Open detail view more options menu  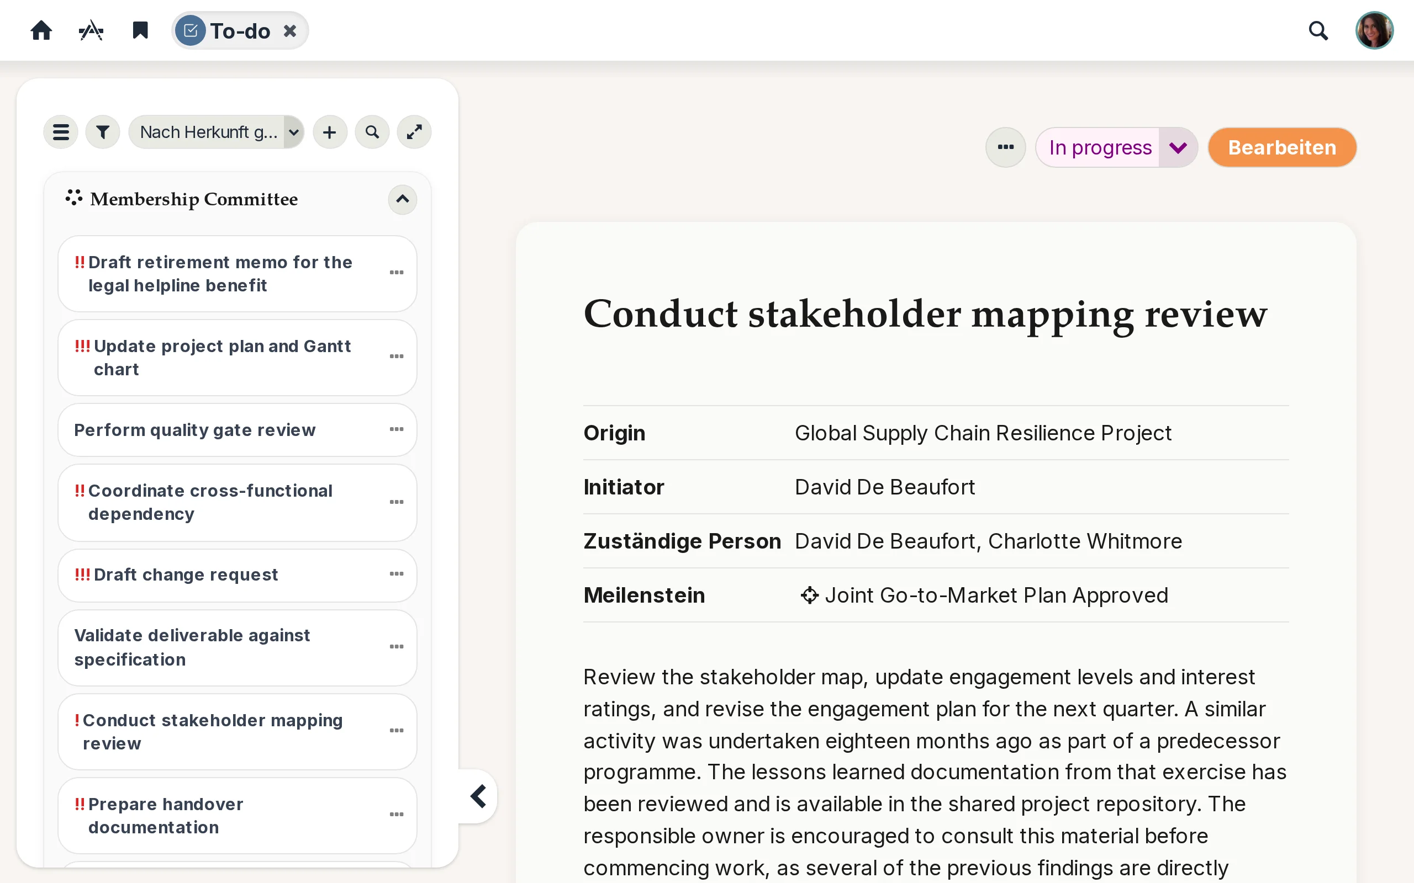pos(1006,147)
